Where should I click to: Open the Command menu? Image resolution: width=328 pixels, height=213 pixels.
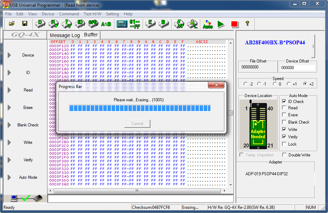coord(69,14)
